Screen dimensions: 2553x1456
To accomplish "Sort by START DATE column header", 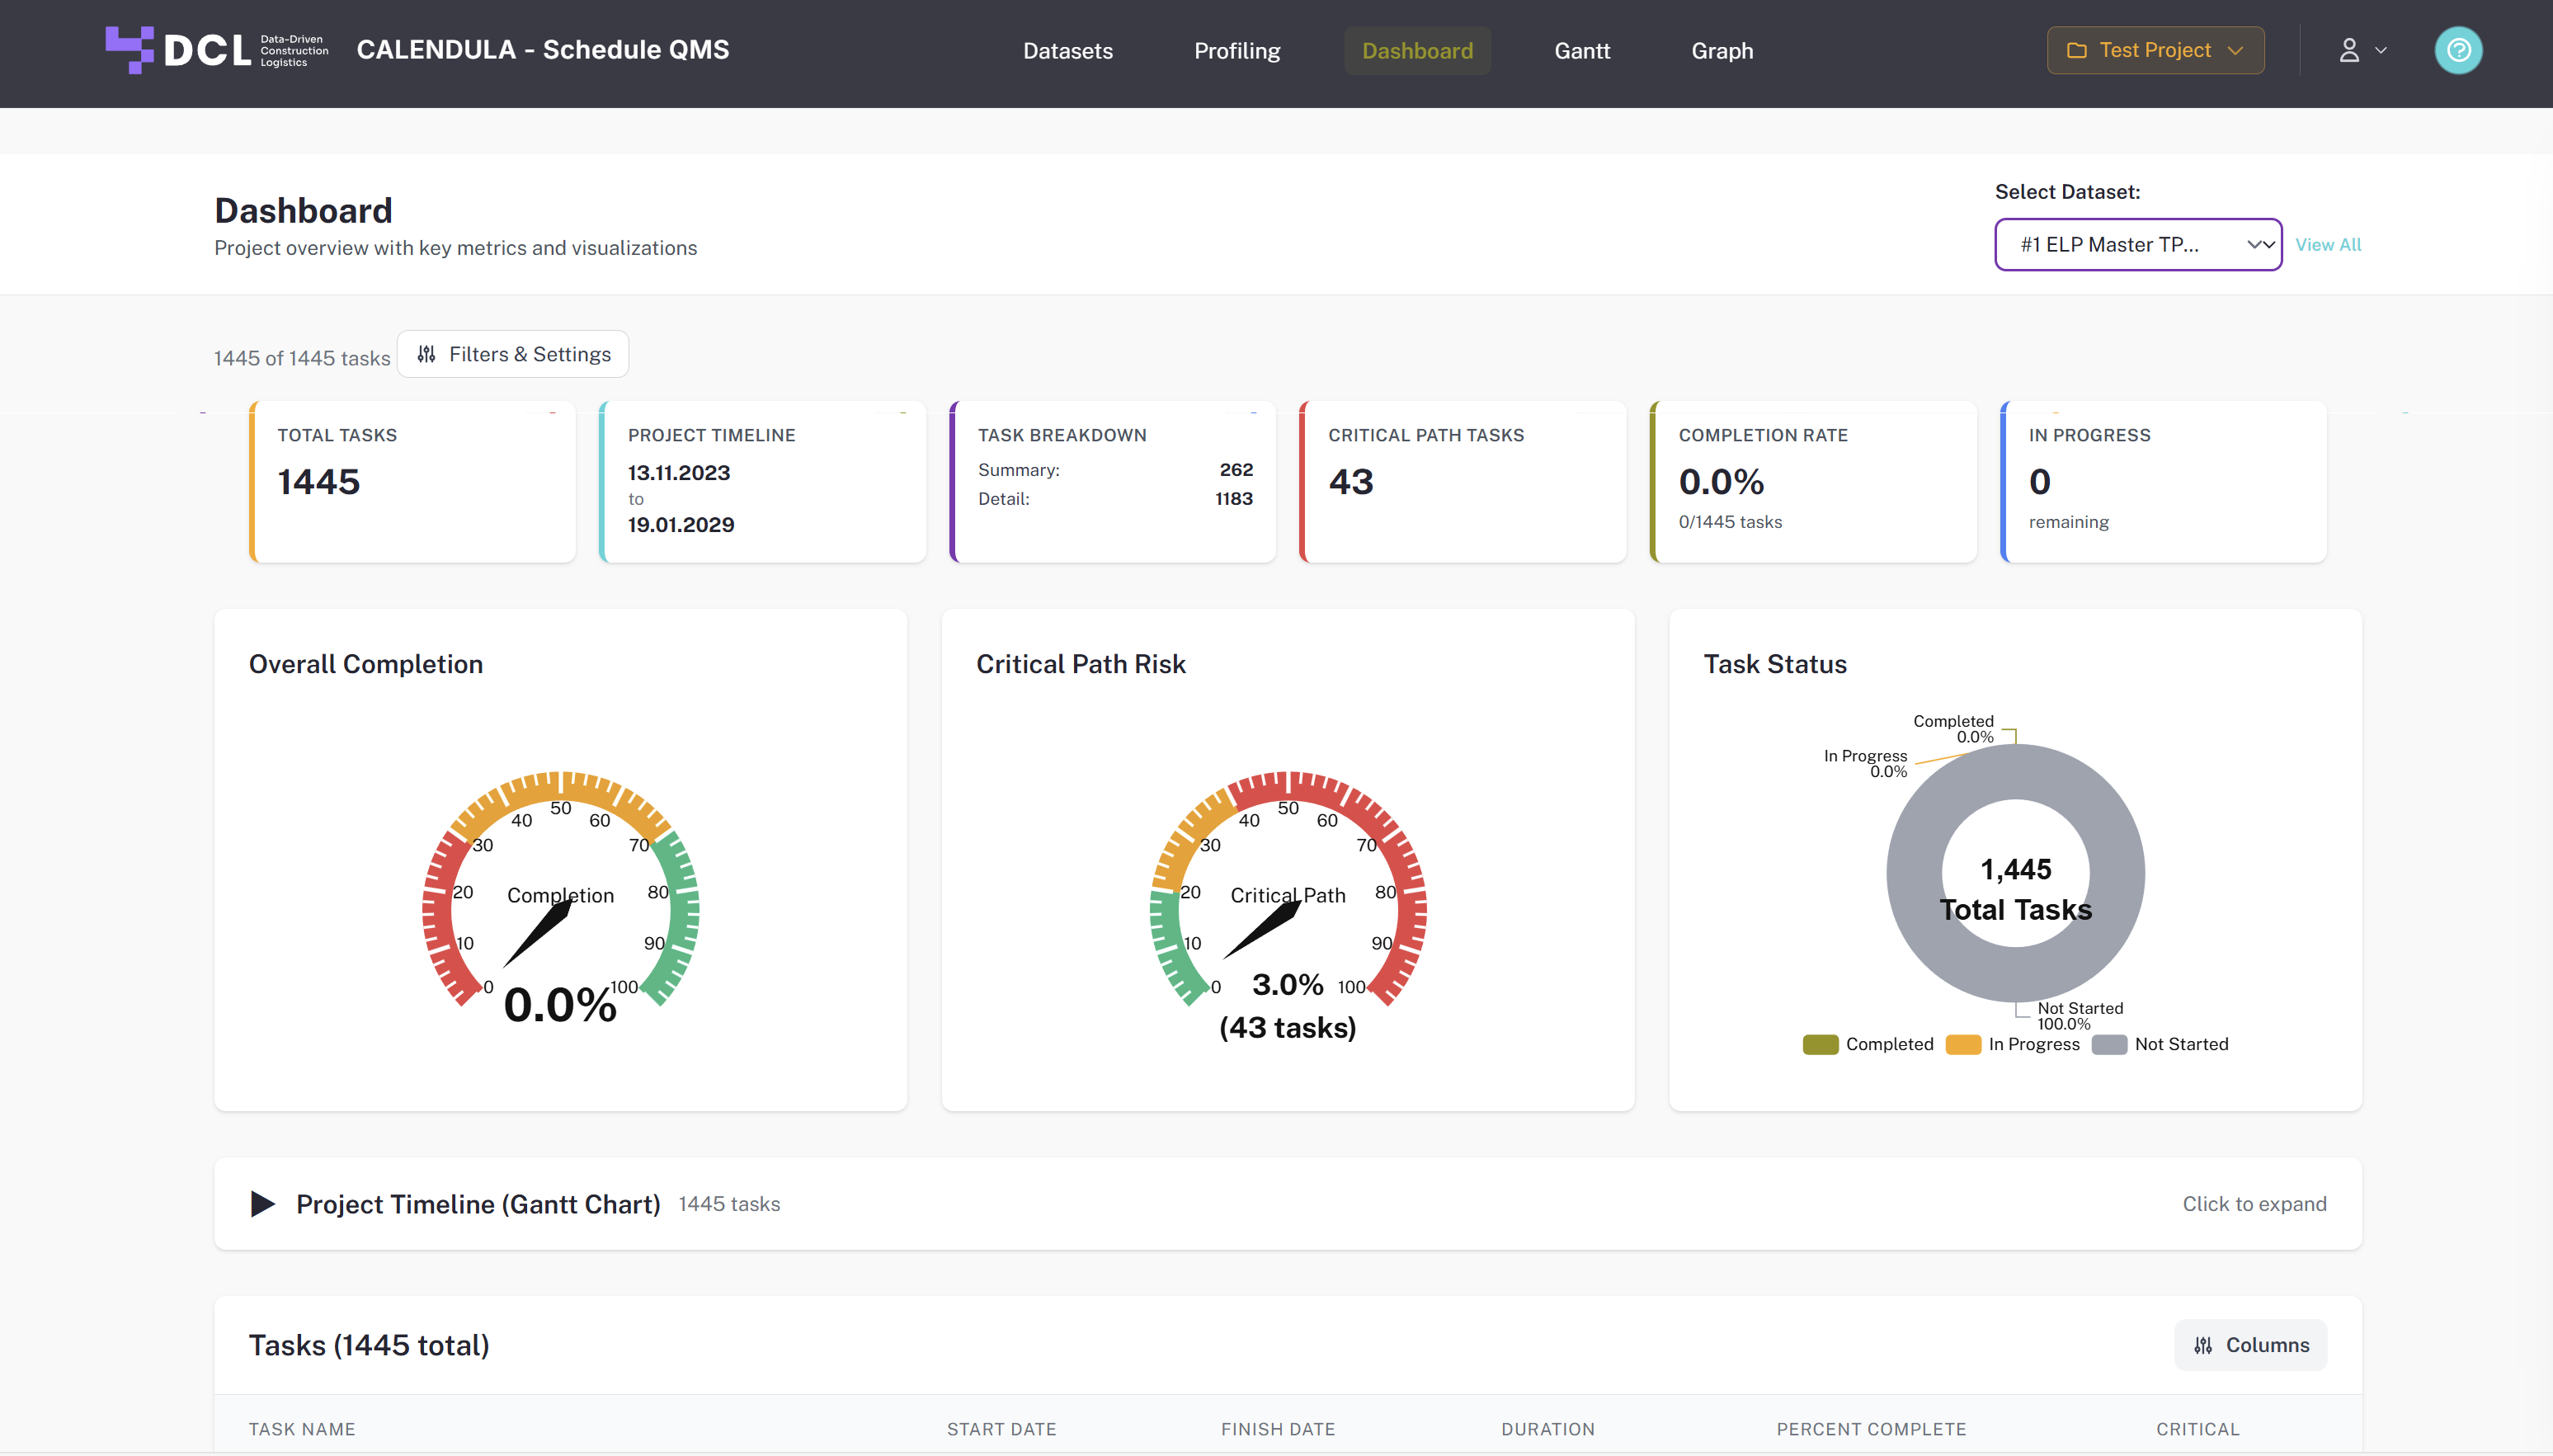I will tap(1001, 1429).
